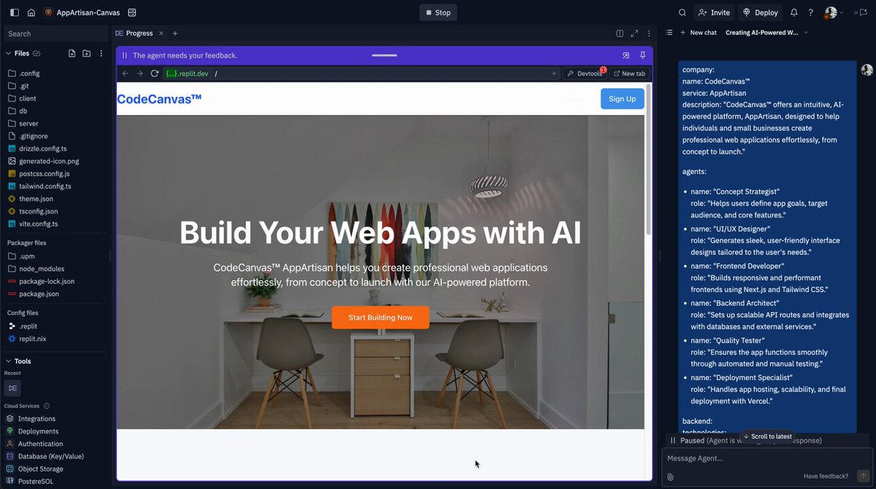Toggle the left sidebar panel icon
Screen dimensions: 876x489
tap(15, 12)
